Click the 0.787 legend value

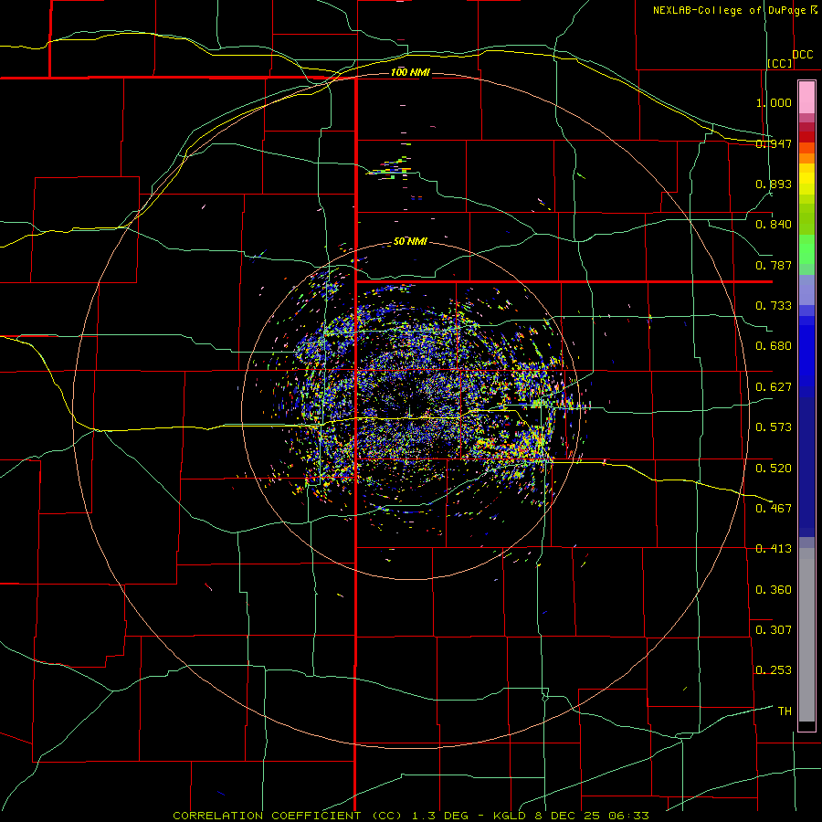(x=774, y=265)
